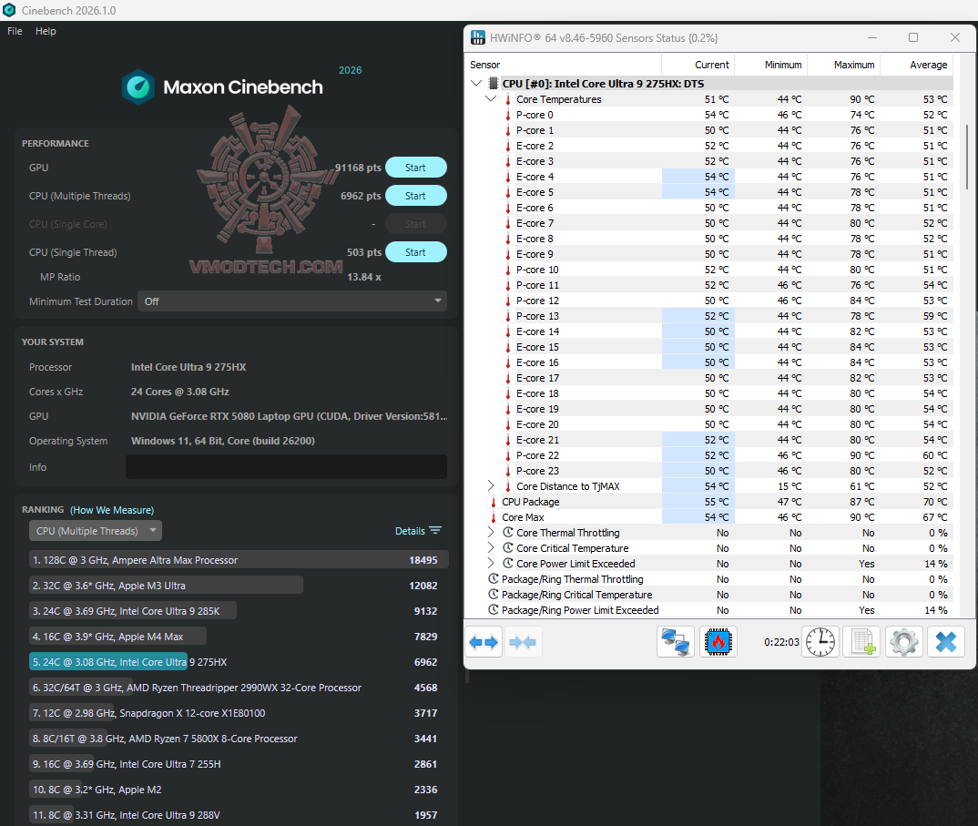Click the CPU chip flame stress icon
Image resolution: width=978 pixels, height=826 pixels.
(718, 642)
